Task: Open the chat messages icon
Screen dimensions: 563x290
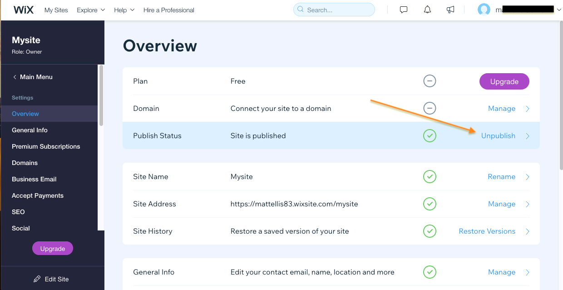Action: (x=404, y=10)
